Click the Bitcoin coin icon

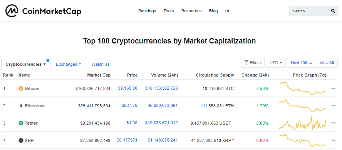[21, 88]
